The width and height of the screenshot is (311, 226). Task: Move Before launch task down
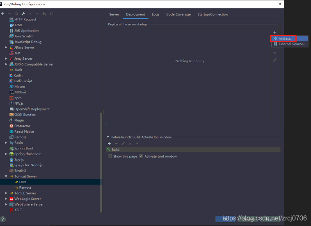(x=137, y=143)
